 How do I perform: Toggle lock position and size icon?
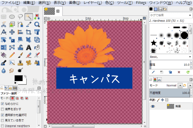(x=162, y=100)
